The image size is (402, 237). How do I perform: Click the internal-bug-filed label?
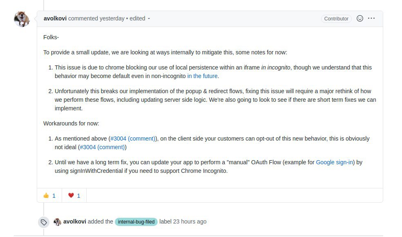coord(136,222)
